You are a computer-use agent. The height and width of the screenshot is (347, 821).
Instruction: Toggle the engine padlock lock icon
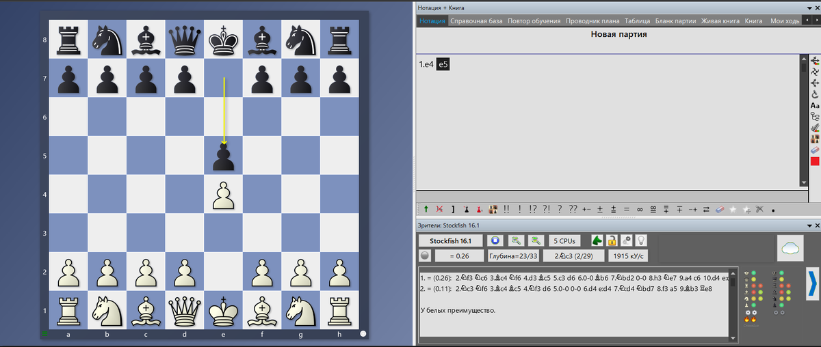tap(612, 240)
